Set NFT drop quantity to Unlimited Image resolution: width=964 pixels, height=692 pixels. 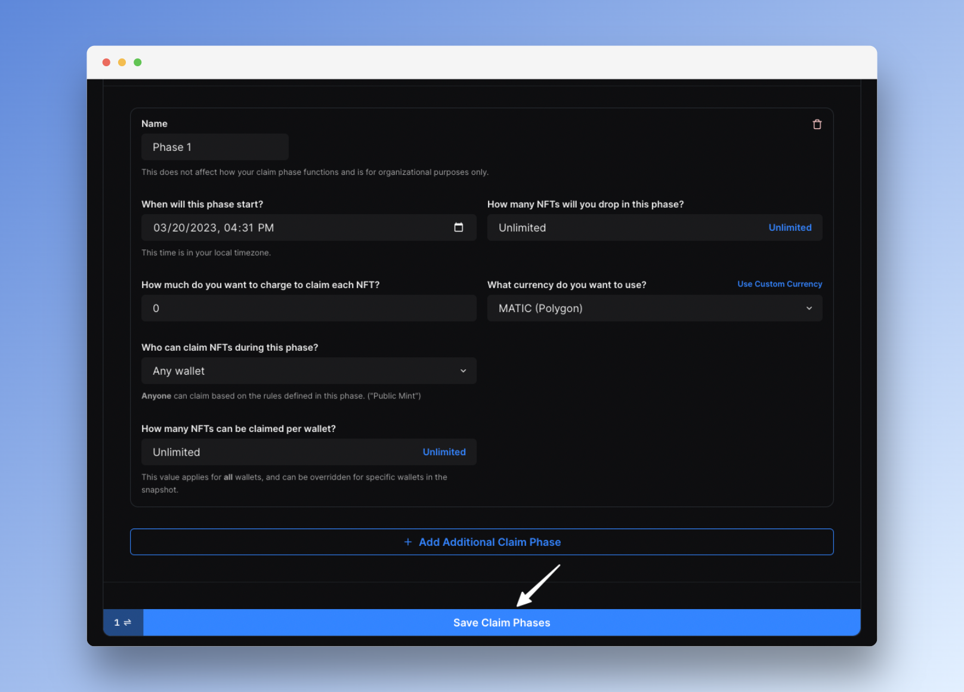790,227
